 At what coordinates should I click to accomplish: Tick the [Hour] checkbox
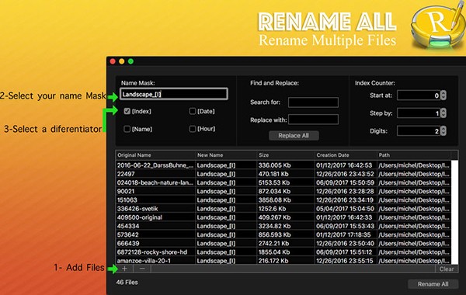click(193, 129)
